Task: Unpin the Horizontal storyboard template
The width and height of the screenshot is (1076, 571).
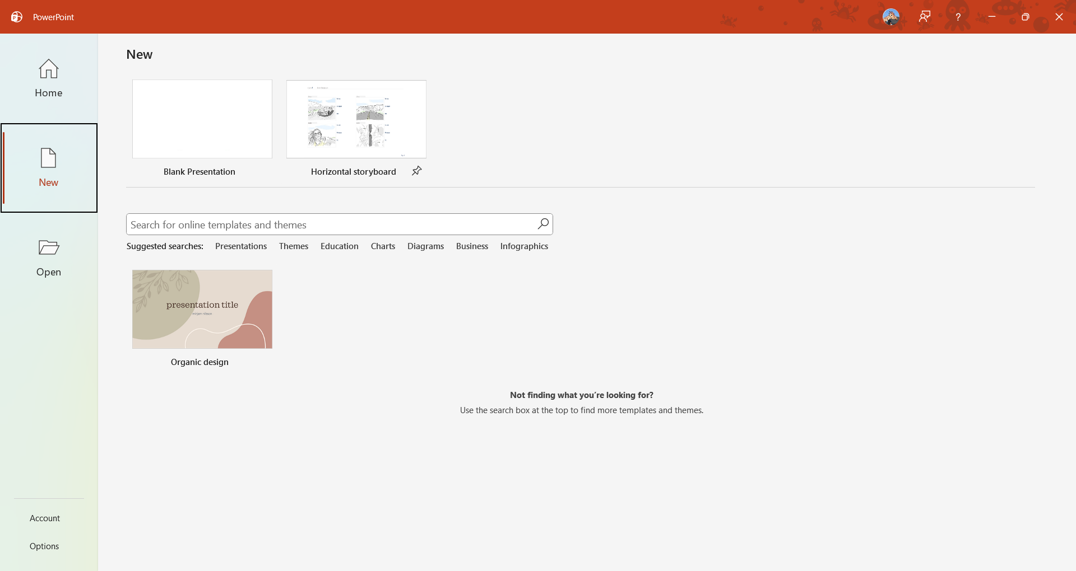Action: [416, 171]
